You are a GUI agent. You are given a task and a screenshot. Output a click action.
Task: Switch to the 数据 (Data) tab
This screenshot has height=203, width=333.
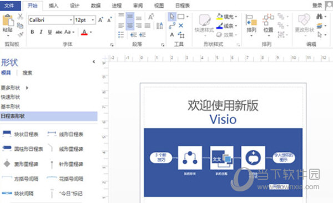95,6
